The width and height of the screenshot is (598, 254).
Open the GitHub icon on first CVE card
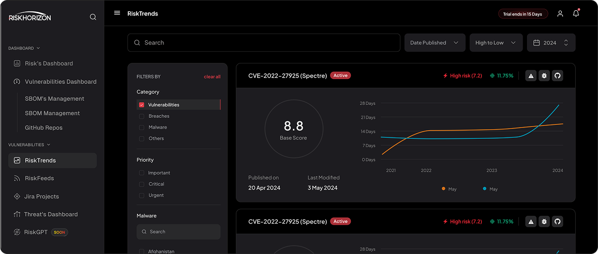point(558,76)
